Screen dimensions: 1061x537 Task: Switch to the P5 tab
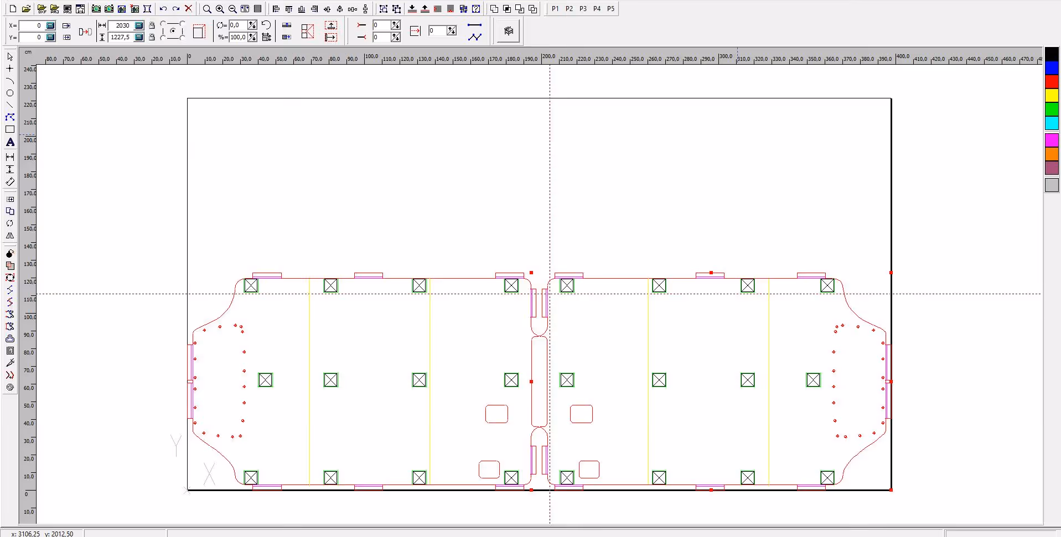pos(610,9)
